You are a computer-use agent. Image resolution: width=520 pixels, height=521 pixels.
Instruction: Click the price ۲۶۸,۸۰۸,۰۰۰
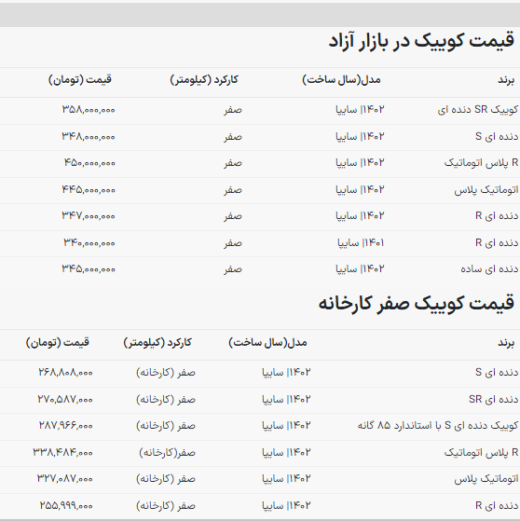pos(65,372)
